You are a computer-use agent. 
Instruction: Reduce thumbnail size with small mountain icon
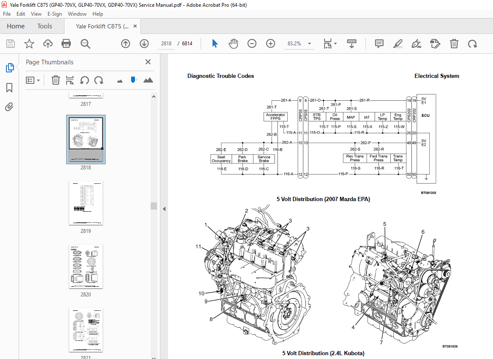click(120, 81)
